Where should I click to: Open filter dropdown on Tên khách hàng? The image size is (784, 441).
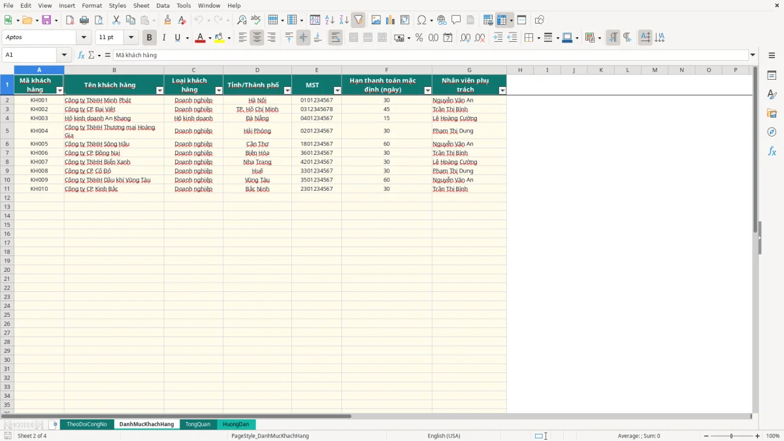pyautogui.click(x=160, y=91)
